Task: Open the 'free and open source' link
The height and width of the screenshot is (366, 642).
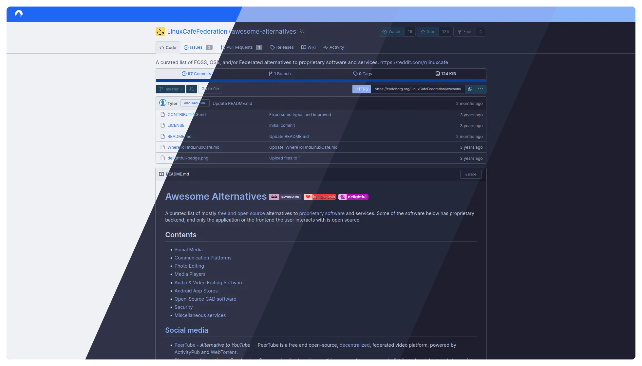Action: (241, 213)
